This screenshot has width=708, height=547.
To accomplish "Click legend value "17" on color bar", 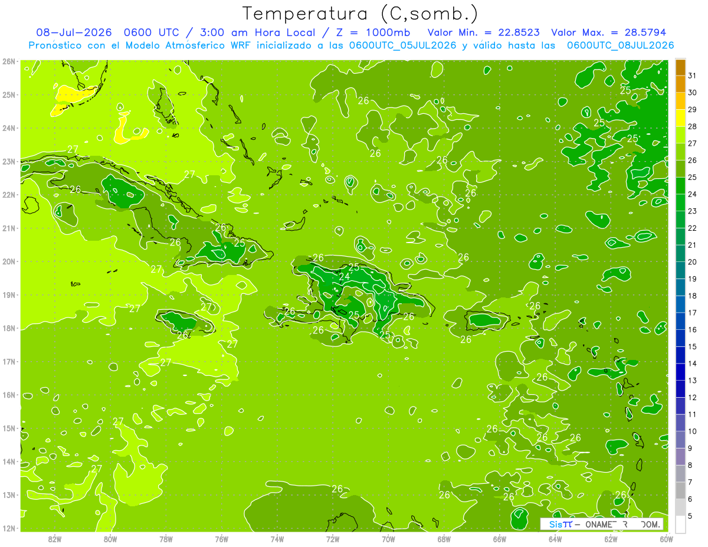I will pyautogui.click(x=692, y=313).
